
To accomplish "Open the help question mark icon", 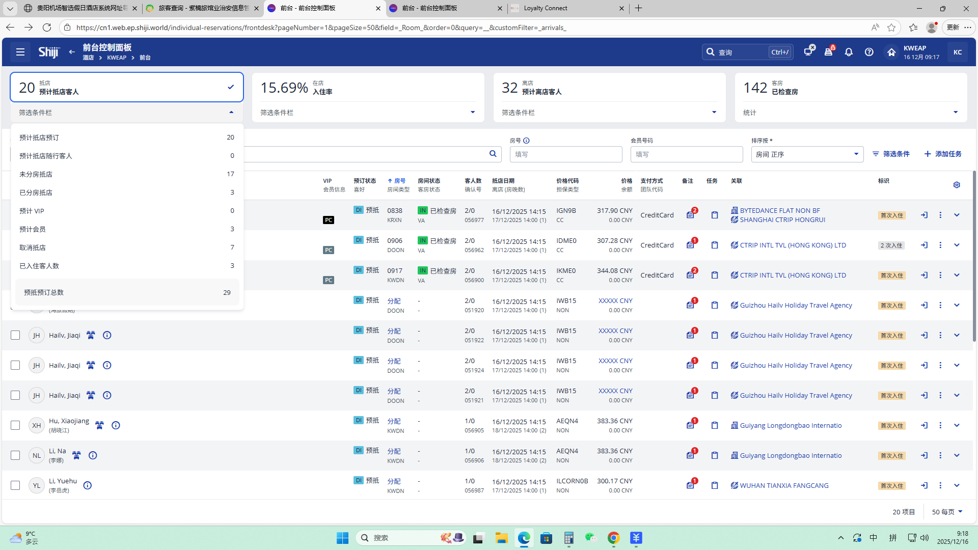I will [869, 52].
